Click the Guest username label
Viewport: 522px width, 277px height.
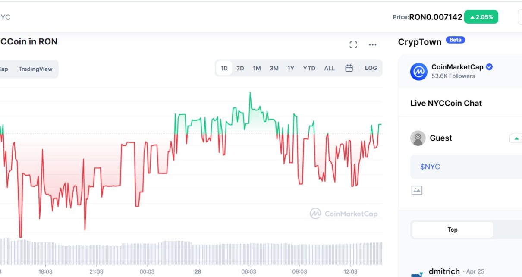pos(441,138)
